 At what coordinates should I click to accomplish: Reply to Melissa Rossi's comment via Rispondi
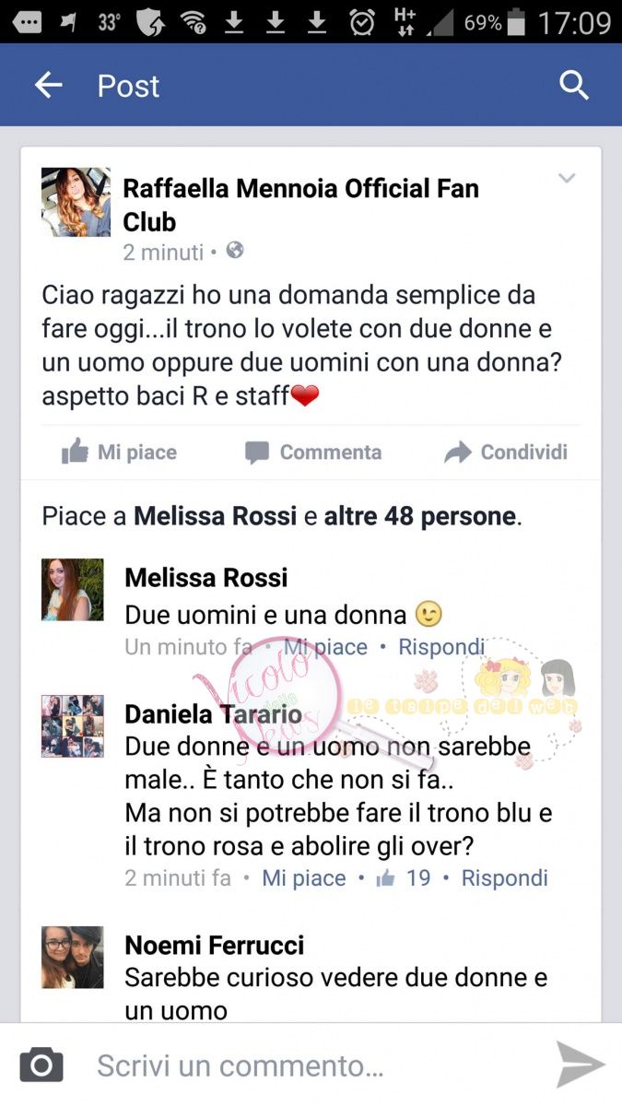click(x=441, y=647)
